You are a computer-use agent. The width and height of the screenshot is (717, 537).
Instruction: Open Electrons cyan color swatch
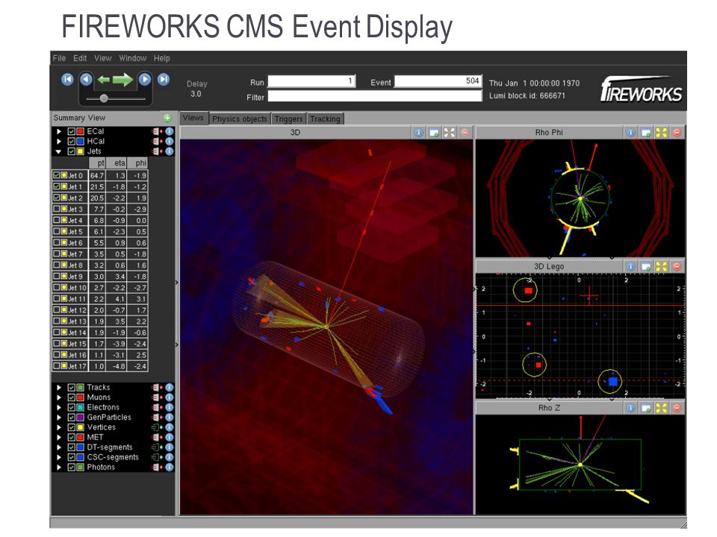[80, 408]
